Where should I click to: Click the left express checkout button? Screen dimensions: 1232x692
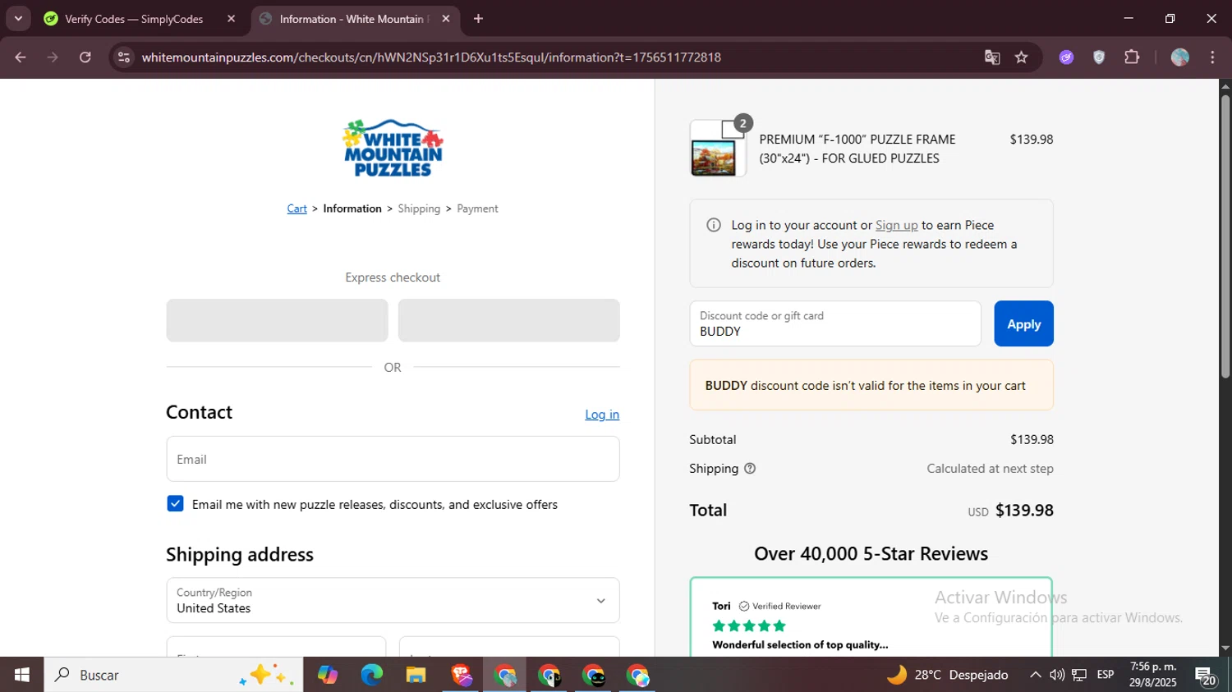277,320
